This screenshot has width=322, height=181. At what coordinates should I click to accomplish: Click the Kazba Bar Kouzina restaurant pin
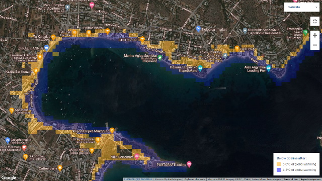[x=36, y=71]
